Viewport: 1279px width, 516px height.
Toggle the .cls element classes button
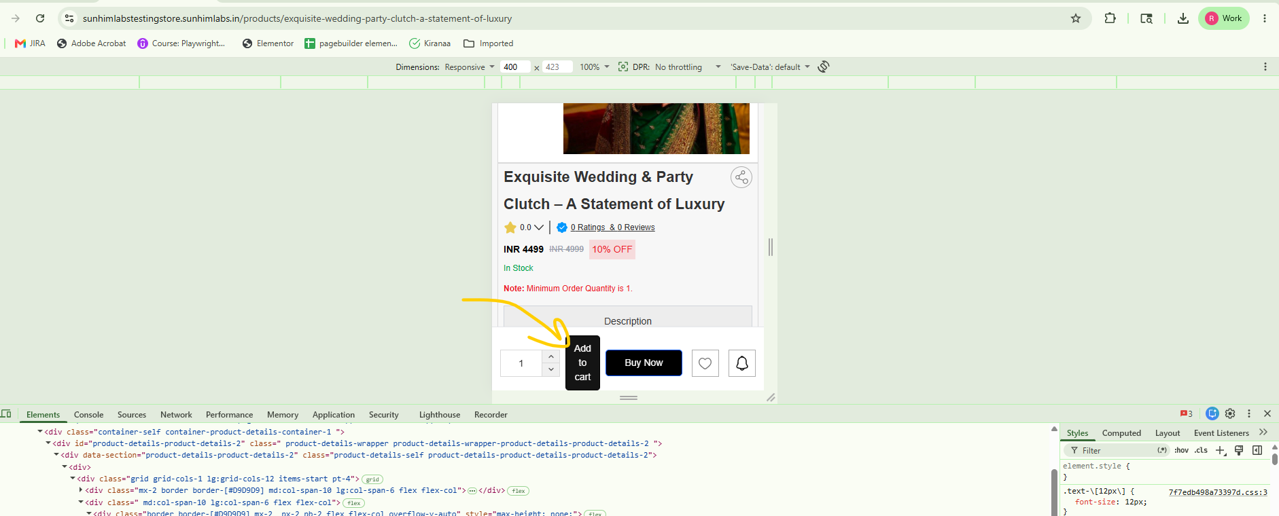coord(1201,450)
